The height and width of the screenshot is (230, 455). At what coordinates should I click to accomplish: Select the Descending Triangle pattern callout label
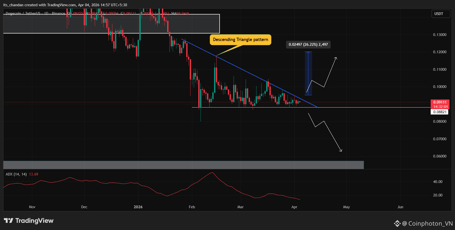coord(240,39)
